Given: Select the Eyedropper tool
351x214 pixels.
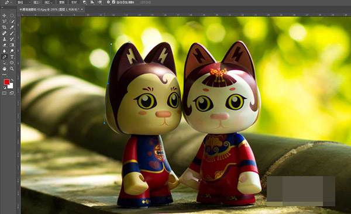Looking at the screenshot, I should (12, 27).
